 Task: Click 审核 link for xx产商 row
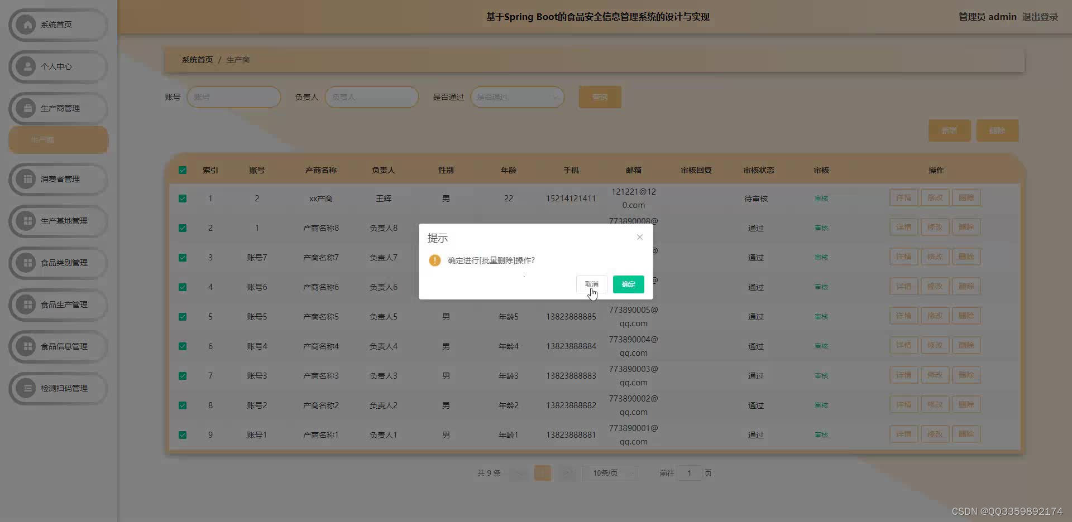point(821,199)
